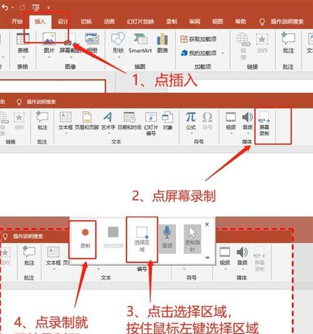Click the 页眉和页脚 header footer icon
This screenshot has height=334, width=313.
[x=87, y=117]
